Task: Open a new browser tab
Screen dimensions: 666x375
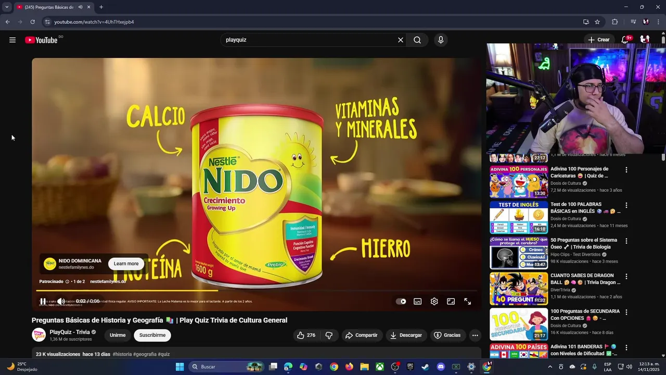Action: (x=101, y=7)
